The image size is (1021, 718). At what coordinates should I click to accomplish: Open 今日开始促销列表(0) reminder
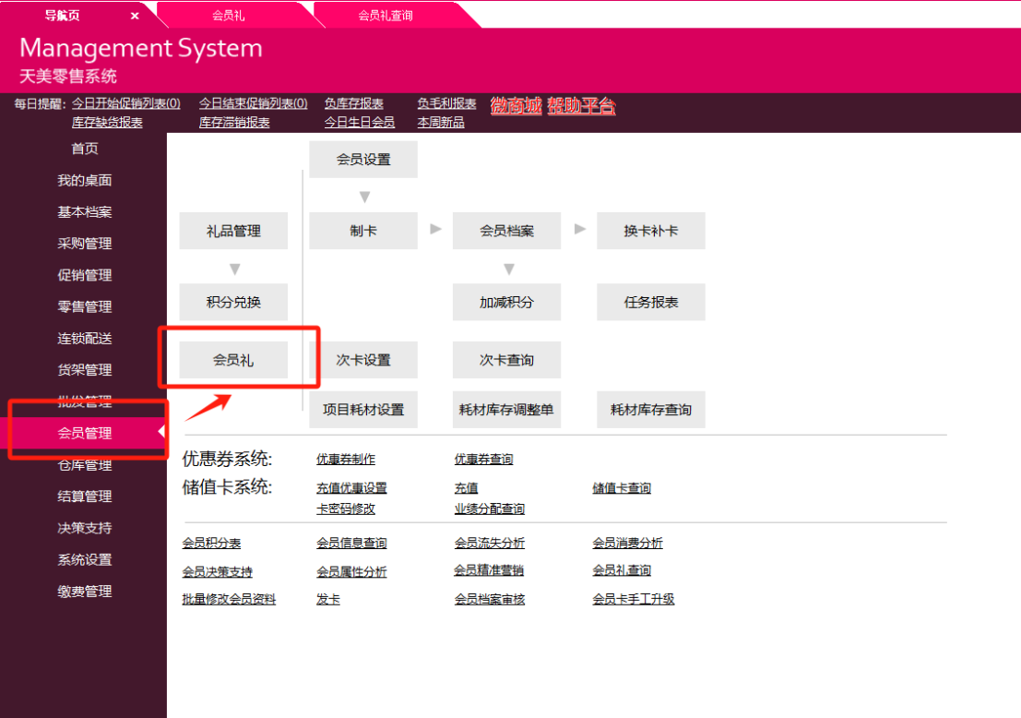point(126,103)
